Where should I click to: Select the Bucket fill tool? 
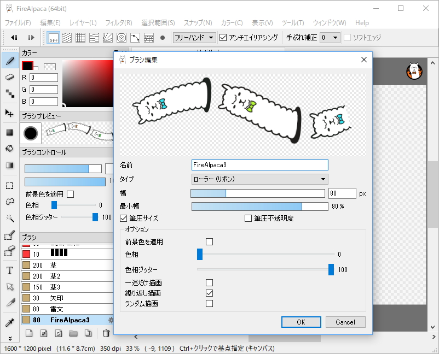(x=9, y=149)
